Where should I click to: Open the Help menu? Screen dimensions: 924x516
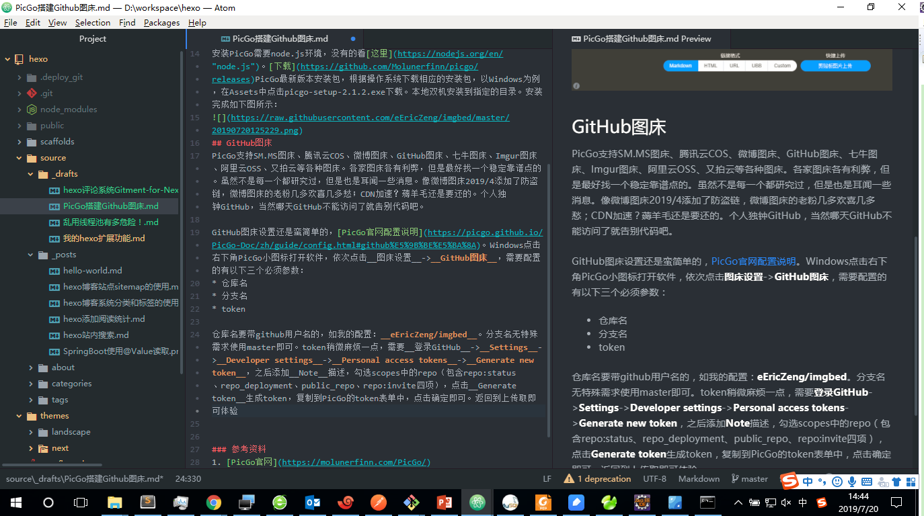[x=197, y=22]
